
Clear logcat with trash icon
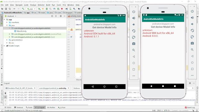pyautogui.click(x=5, y=93)
